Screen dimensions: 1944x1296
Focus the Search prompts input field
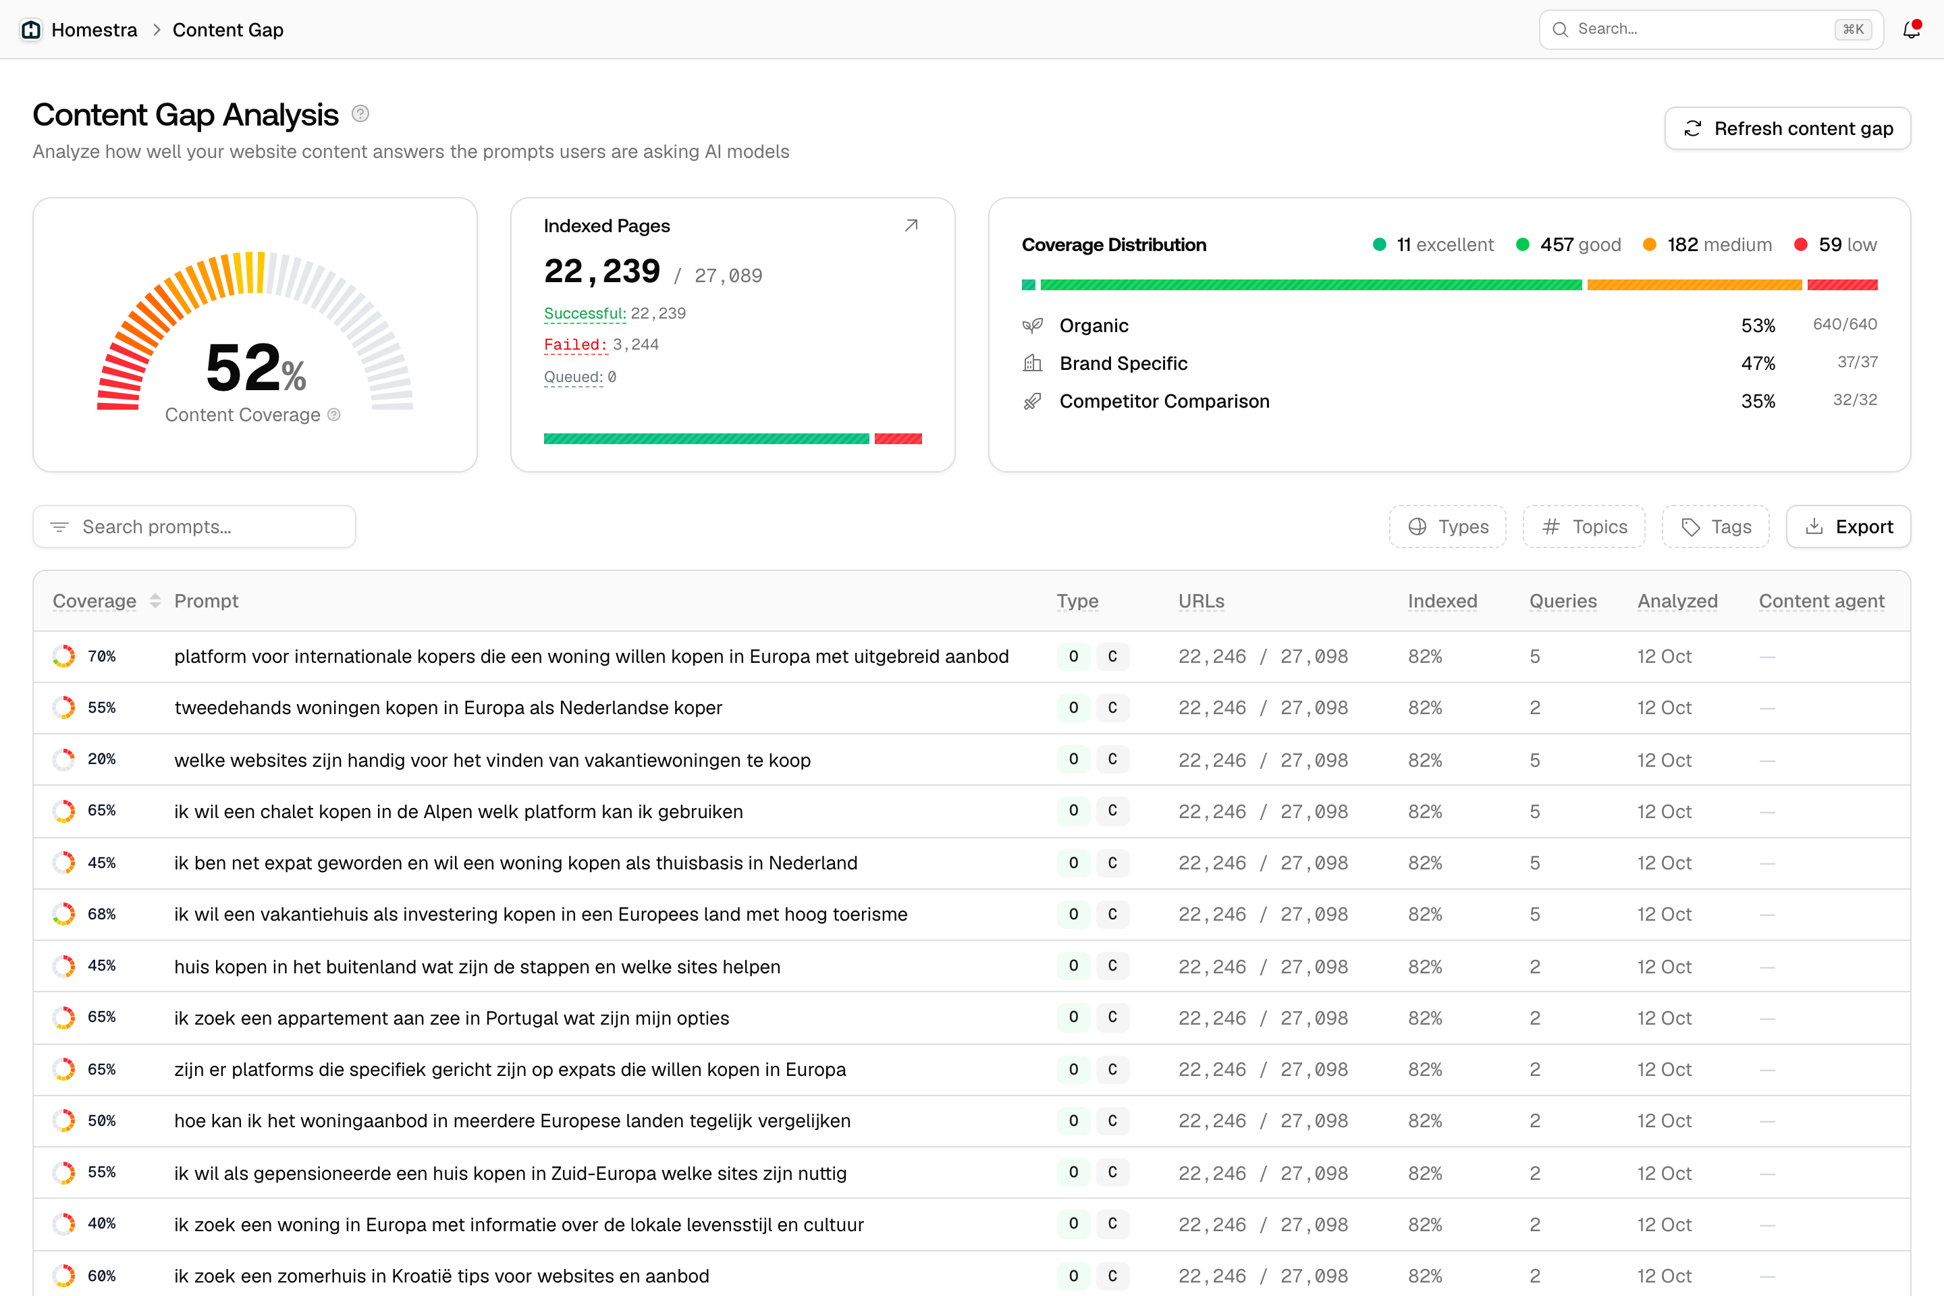click(194, 526)
